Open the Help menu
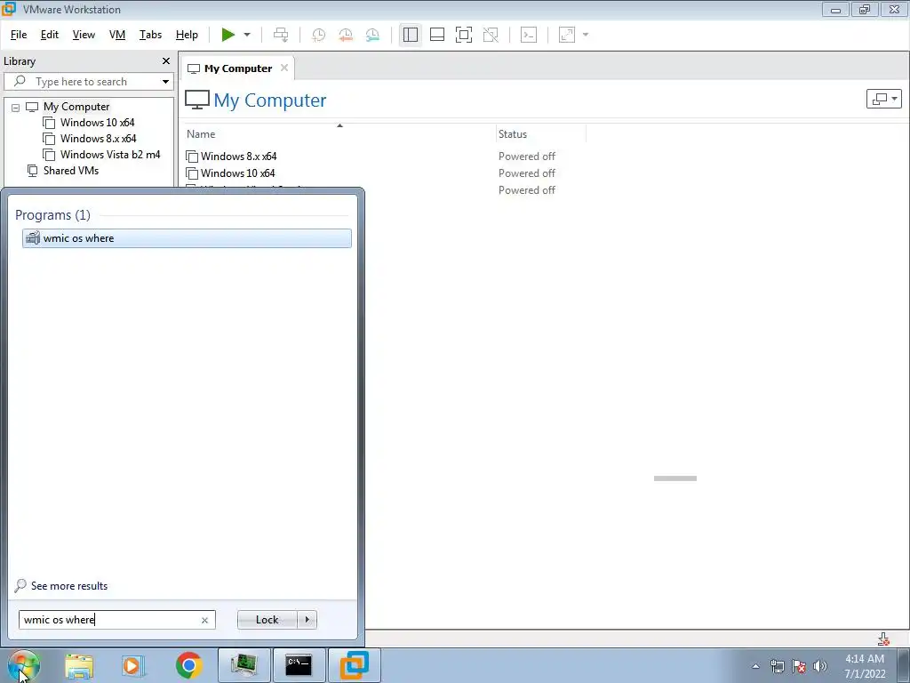 click(187, 35)
